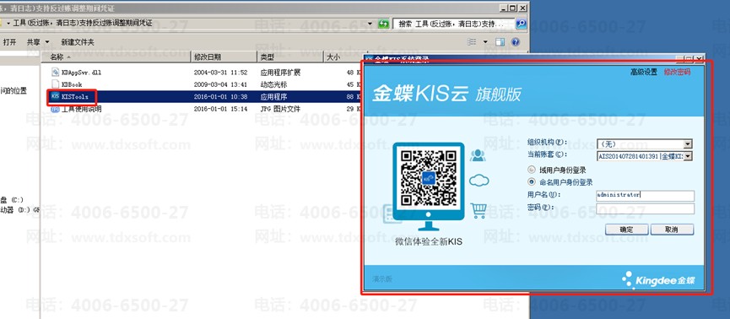Screen dimensions: 730x319
Task: Sort by 名称 column header
Action: tap(116, 57)
